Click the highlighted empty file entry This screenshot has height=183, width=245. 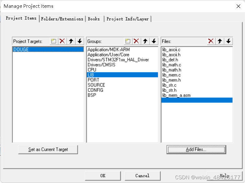point(197,100)
